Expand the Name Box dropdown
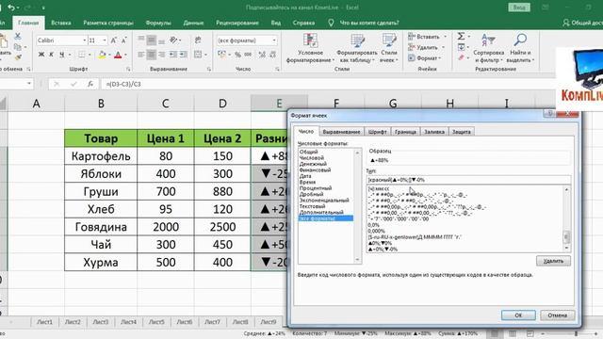This screenshot has height=339, width=603. point(29,84)
